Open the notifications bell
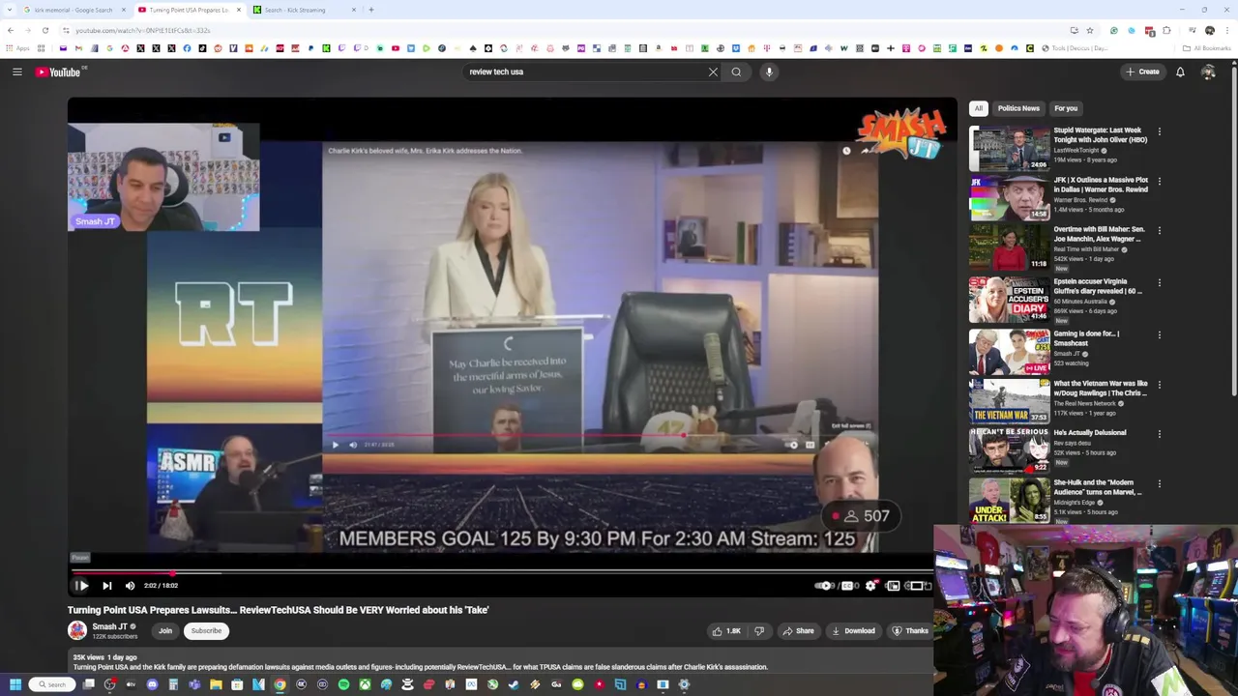The width and height of the screenshot is (1238, 696). point(1180,72)
